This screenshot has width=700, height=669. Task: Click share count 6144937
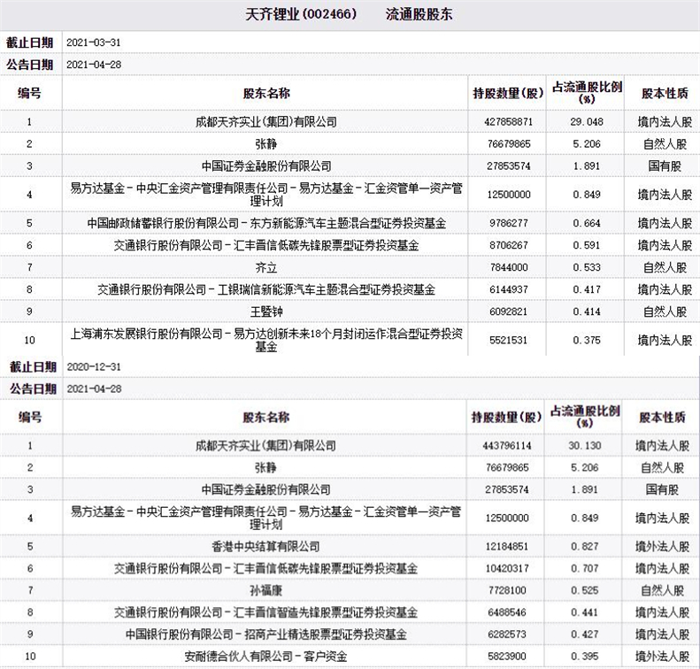[x=509, y=289]
